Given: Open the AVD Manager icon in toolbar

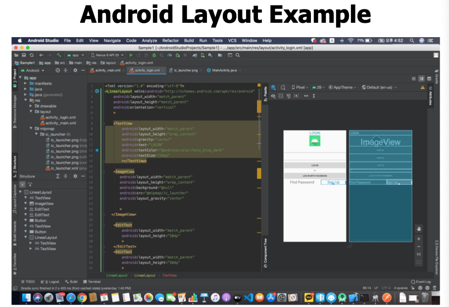Looking at the screenshot, I should point(202,55).
